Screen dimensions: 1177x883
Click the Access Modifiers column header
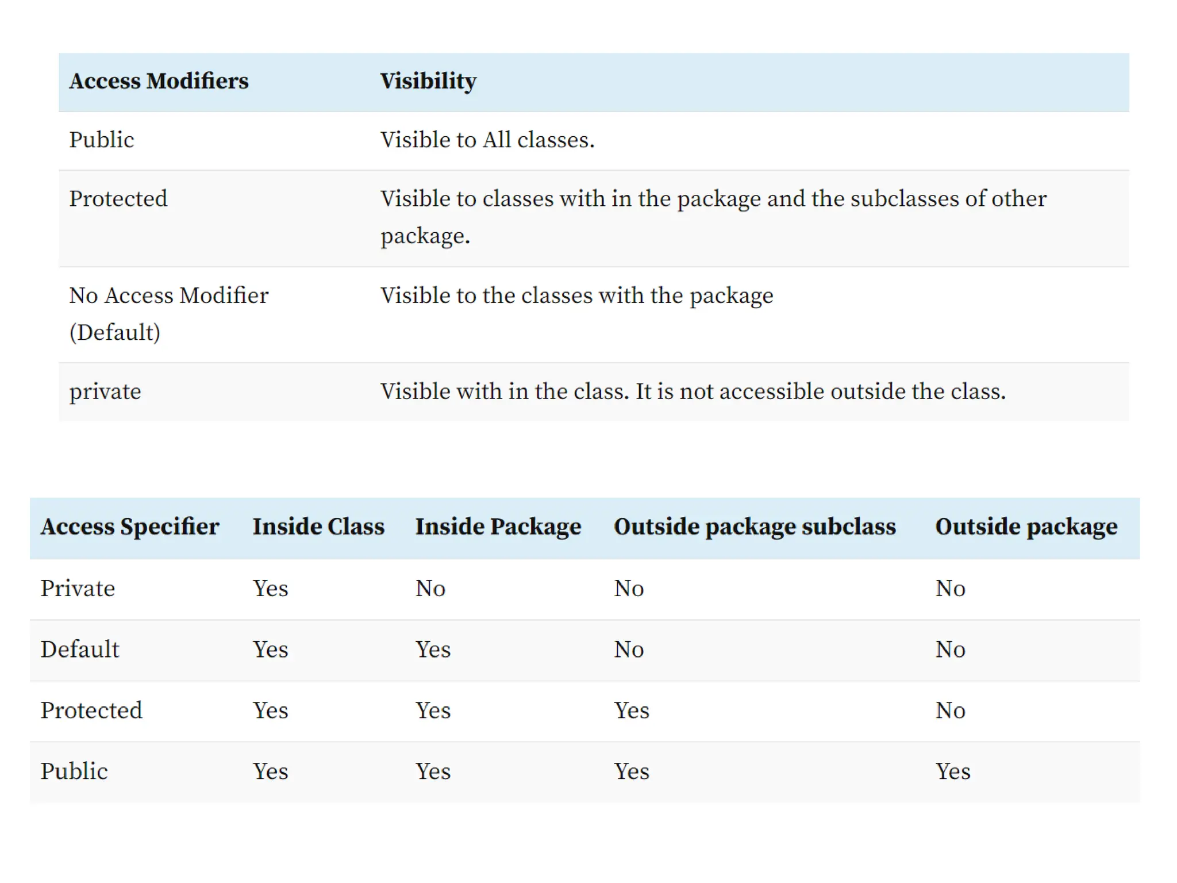pyautogui.click(x=159, y=81)
